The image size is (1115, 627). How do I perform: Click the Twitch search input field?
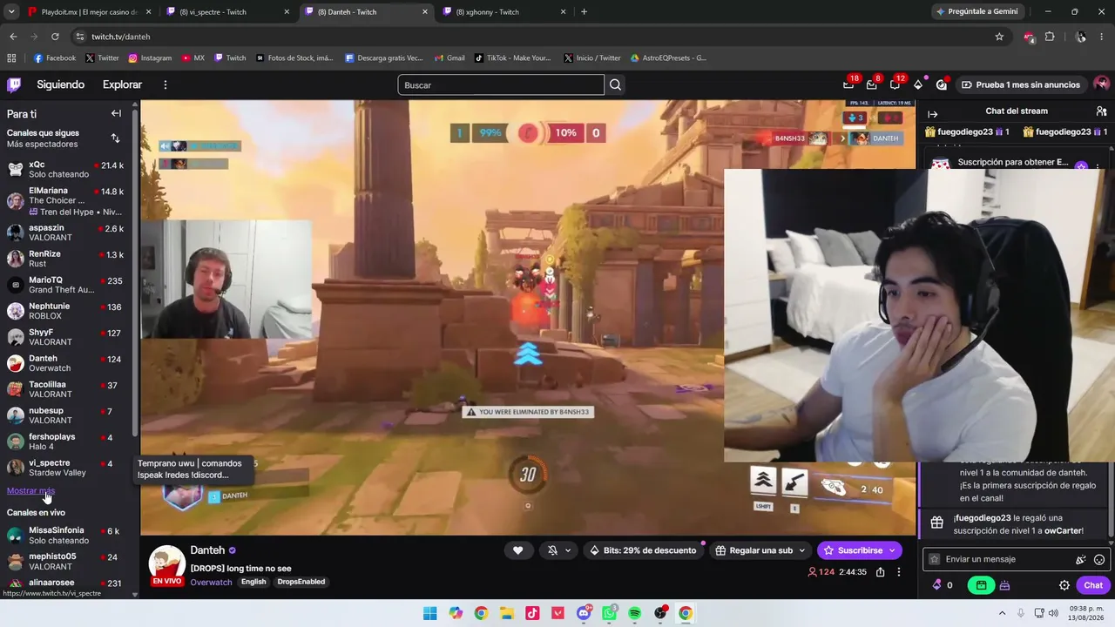(x=501, y=84)
